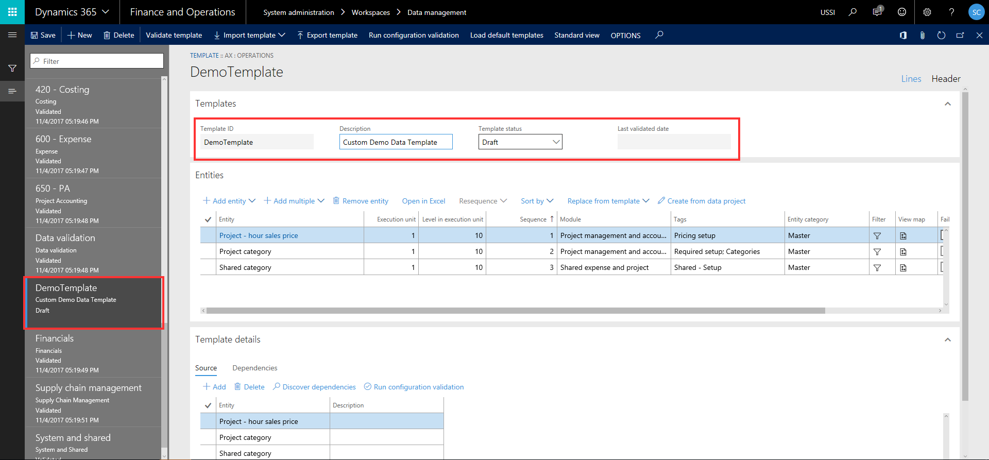989x460 pixels.
Task: Open the OPTIONS menu
Action: 625,36
